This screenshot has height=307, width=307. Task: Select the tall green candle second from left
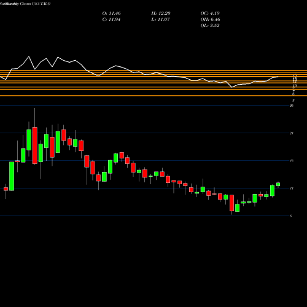12,176
